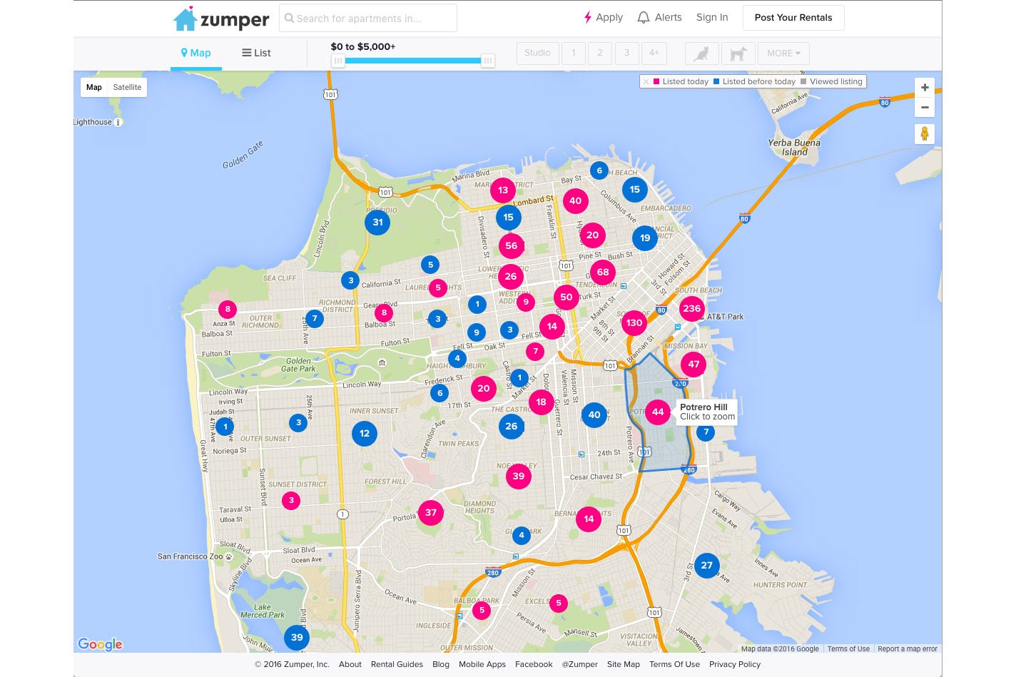Switch to the Map tab
Image resolution: width=1016 pixels, height=677 pixels.
pyautogui.click(x=196, y=53)
